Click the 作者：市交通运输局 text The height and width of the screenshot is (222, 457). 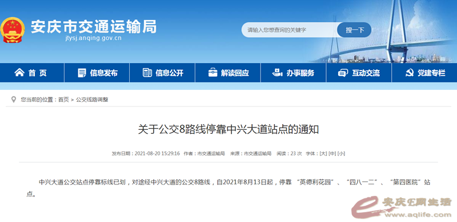point(205,154)
